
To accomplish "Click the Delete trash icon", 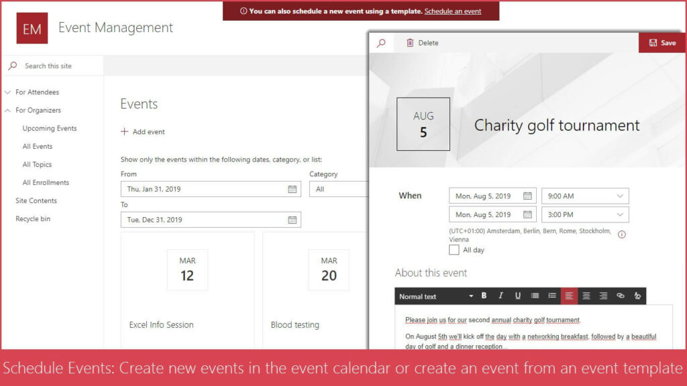I will point(410,43).
